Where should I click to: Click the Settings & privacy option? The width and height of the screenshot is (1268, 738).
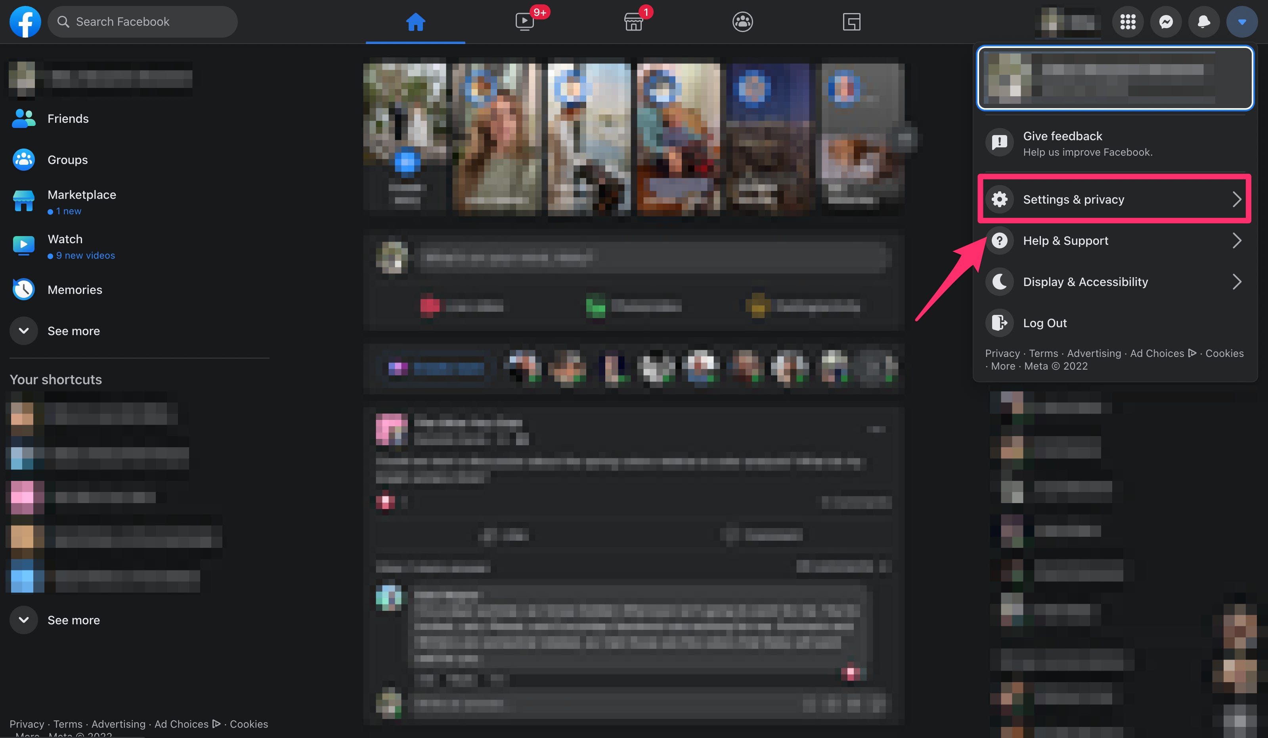click(1115, 198)
